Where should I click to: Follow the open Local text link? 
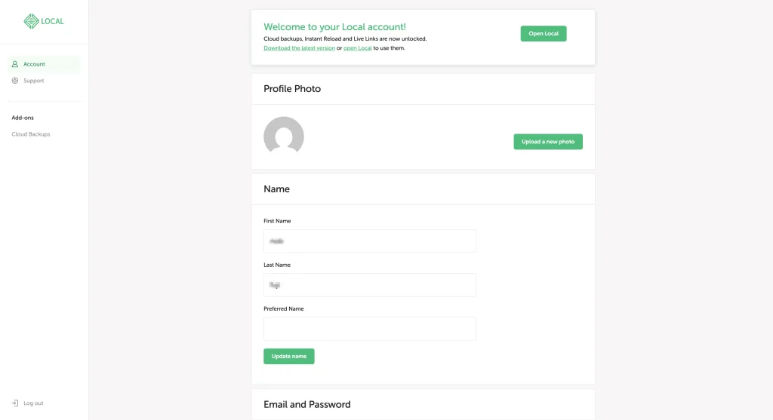357,48
